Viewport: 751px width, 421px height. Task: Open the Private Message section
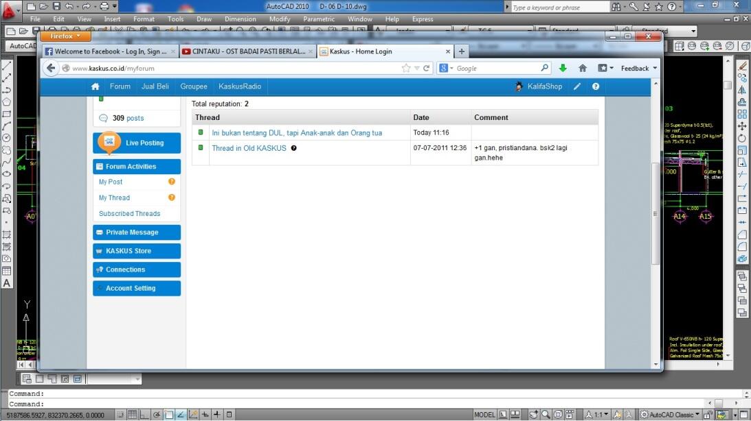(137, 232)
